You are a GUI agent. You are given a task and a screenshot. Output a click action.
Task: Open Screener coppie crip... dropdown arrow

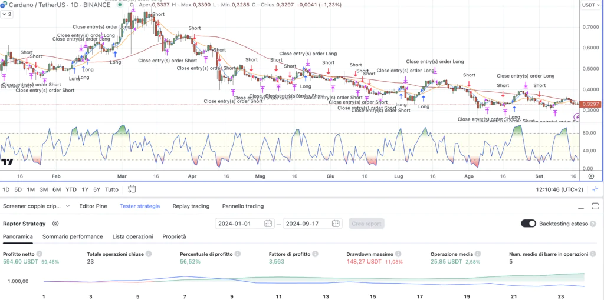coord(68,206)
